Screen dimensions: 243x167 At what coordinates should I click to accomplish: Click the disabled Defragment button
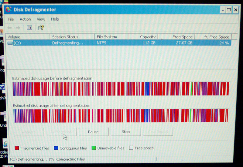click(61, 132)
